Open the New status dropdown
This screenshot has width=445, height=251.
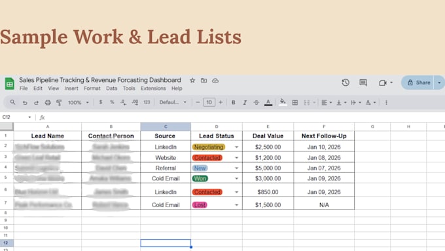(x=236, y=168)
